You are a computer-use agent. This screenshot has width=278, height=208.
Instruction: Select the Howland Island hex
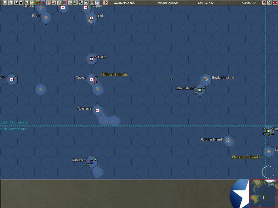coord(206,79)
